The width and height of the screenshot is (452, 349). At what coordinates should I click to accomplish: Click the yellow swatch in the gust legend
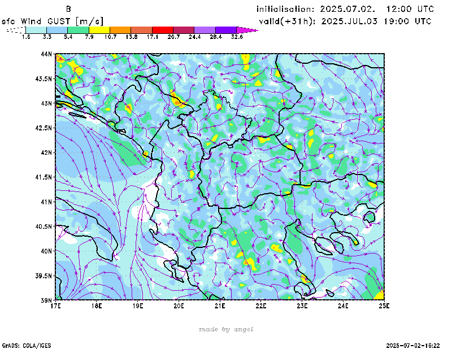[99, 29]
